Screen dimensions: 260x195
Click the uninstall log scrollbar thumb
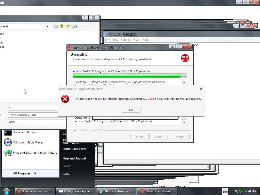(x=184, y=119)
